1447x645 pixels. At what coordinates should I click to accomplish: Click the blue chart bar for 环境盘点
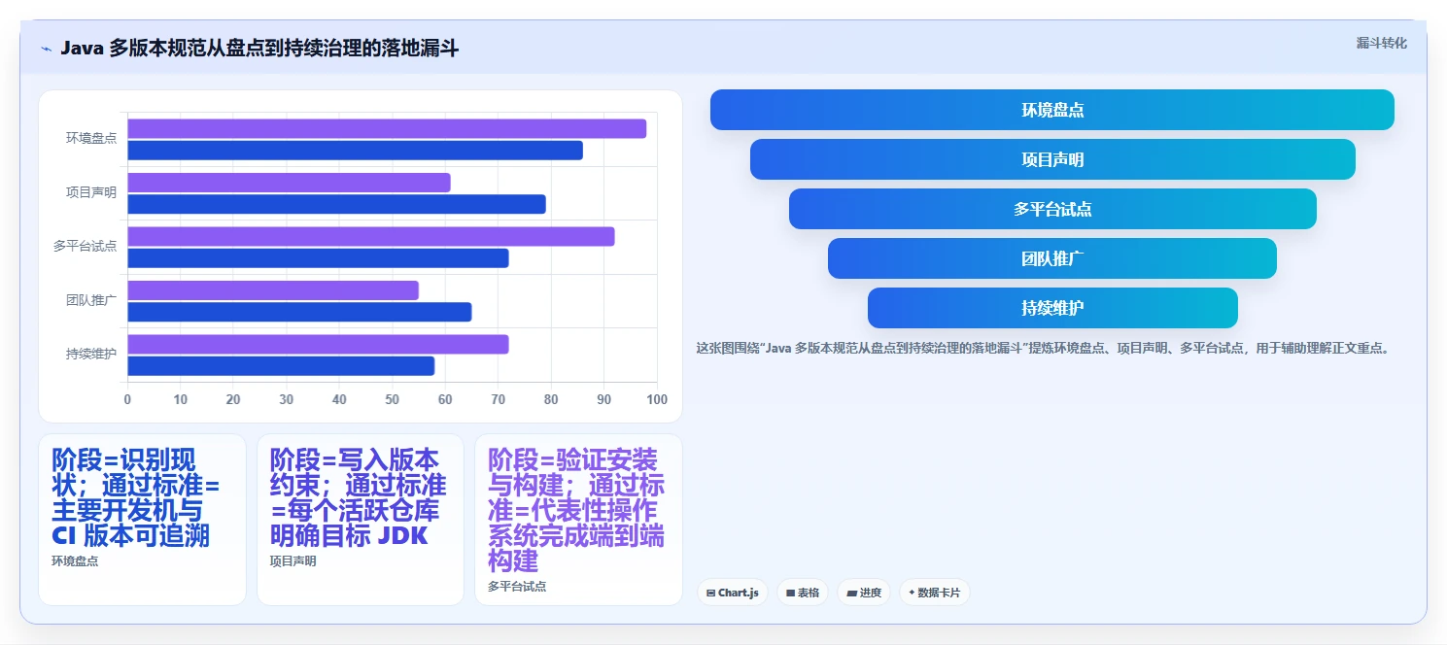coord(355,151)
